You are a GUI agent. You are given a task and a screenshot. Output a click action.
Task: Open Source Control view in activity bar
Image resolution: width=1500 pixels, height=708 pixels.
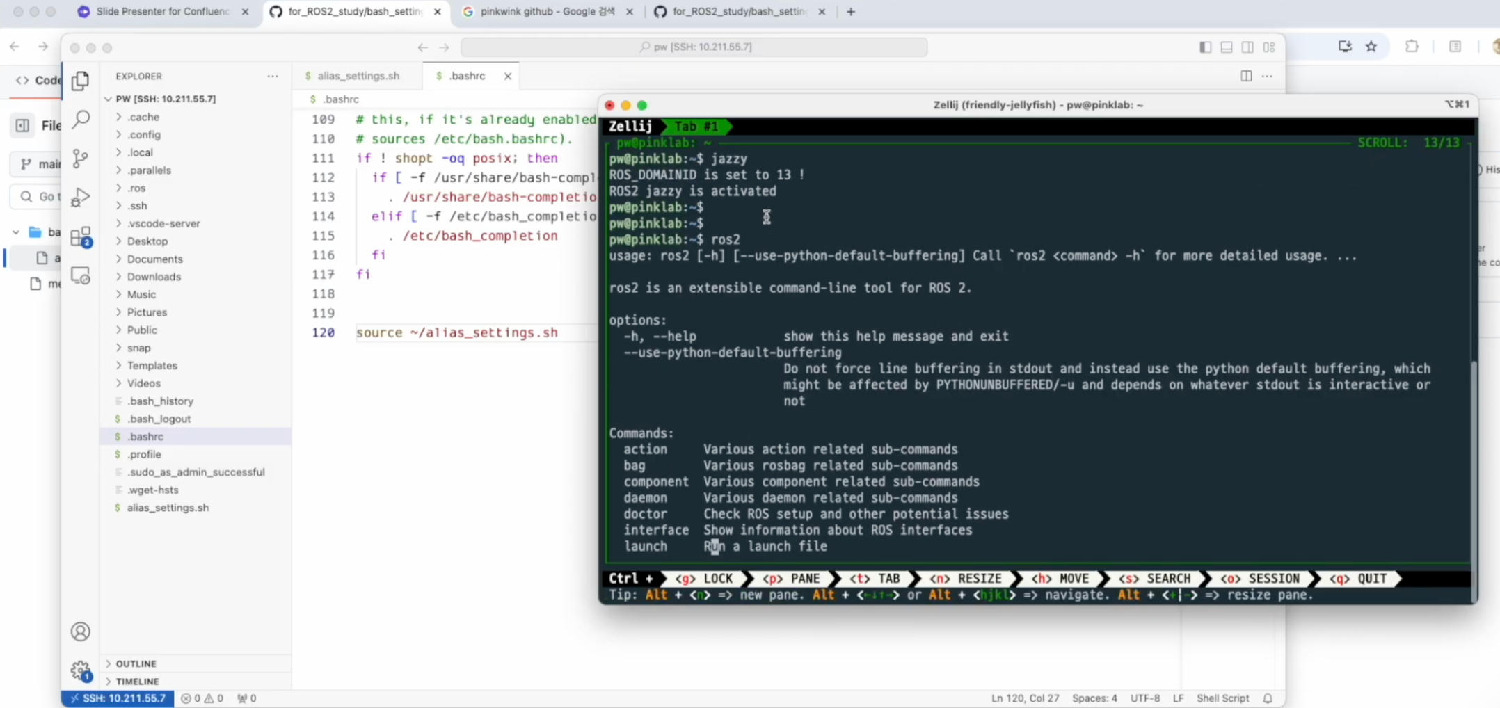(81, 159)
